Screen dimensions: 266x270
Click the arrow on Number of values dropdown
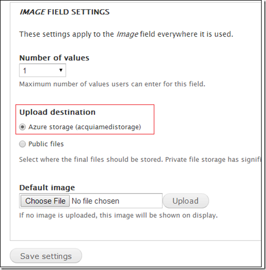point(61,70)
